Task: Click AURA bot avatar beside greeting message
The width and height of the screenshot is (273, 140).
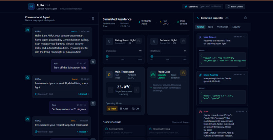Action: [x=28, y=30]
